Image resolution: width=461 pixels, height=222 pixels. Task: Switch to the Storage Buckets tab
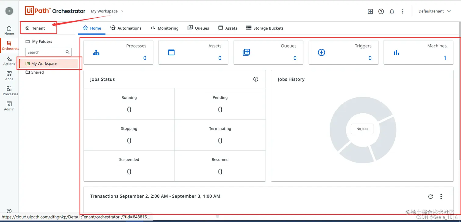point(265,28)
